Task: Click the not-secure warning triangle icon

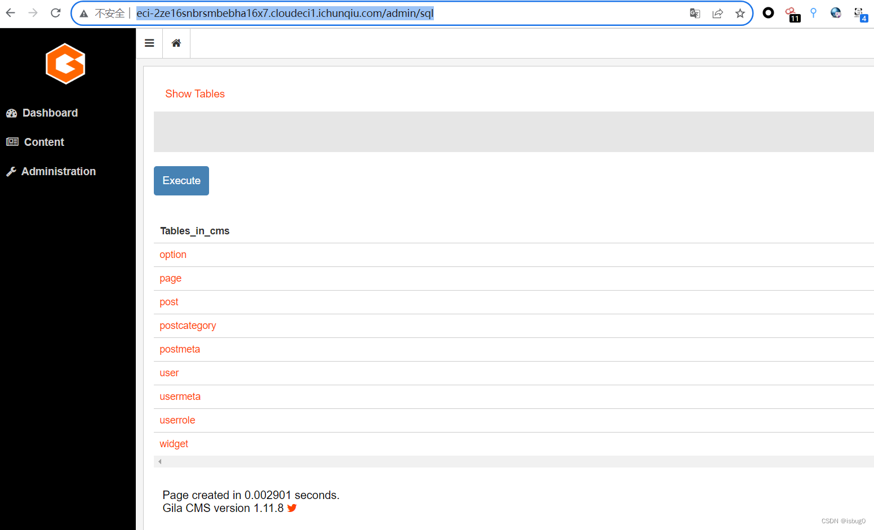Action: (x=84, y=14)
